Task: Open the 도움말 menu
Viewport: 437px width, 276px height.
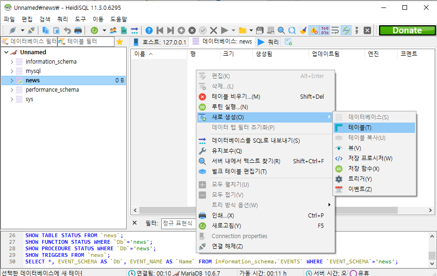Action: coord(119,19)
